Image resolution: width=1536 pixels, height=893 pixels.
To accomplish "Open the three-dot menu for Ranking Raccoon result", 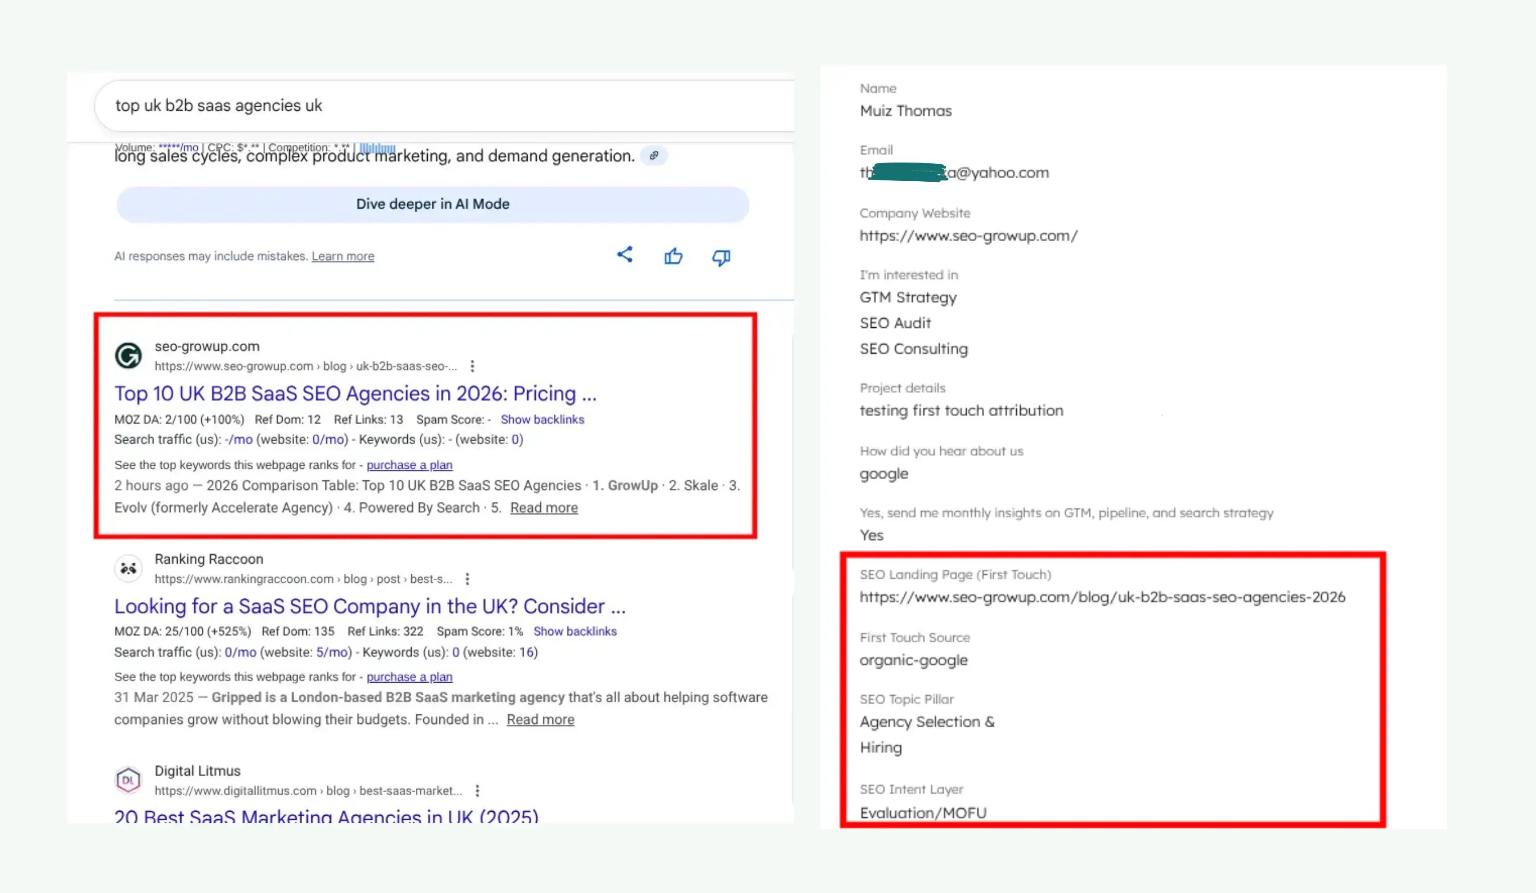I will tap(467, 579).
